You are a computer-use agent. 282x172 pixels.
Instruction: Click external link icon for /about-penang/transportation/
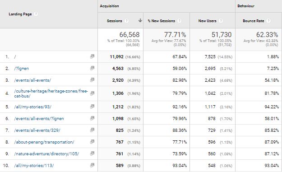[x=92, y=142]
